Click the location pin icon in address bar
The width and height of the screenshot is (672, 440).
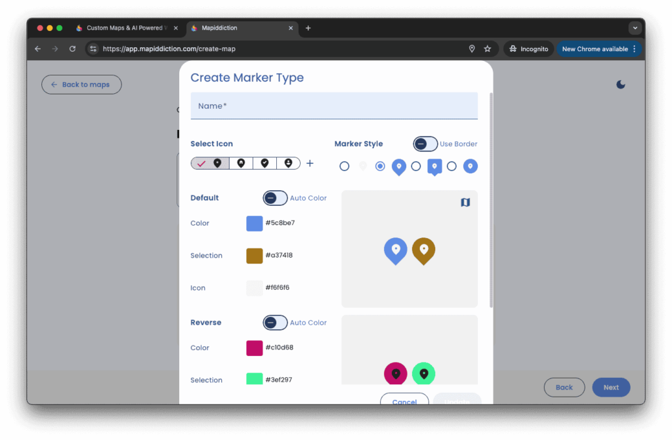tap(472, 49)
